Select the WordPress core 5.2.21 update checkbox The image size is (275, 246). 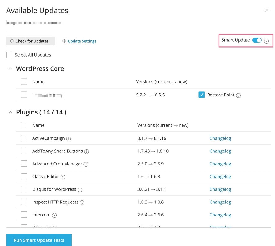point(24,95)
